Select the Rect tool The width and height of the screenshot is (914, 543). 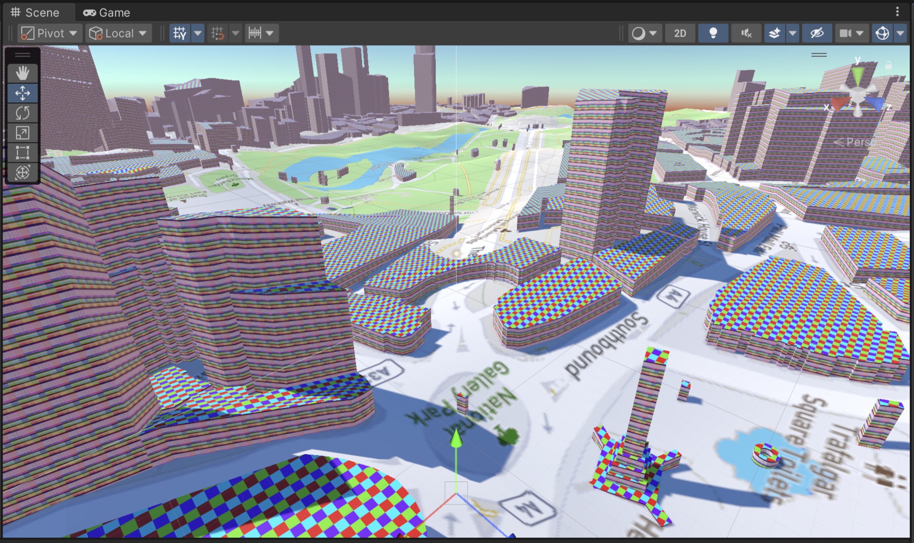point(22,152)
